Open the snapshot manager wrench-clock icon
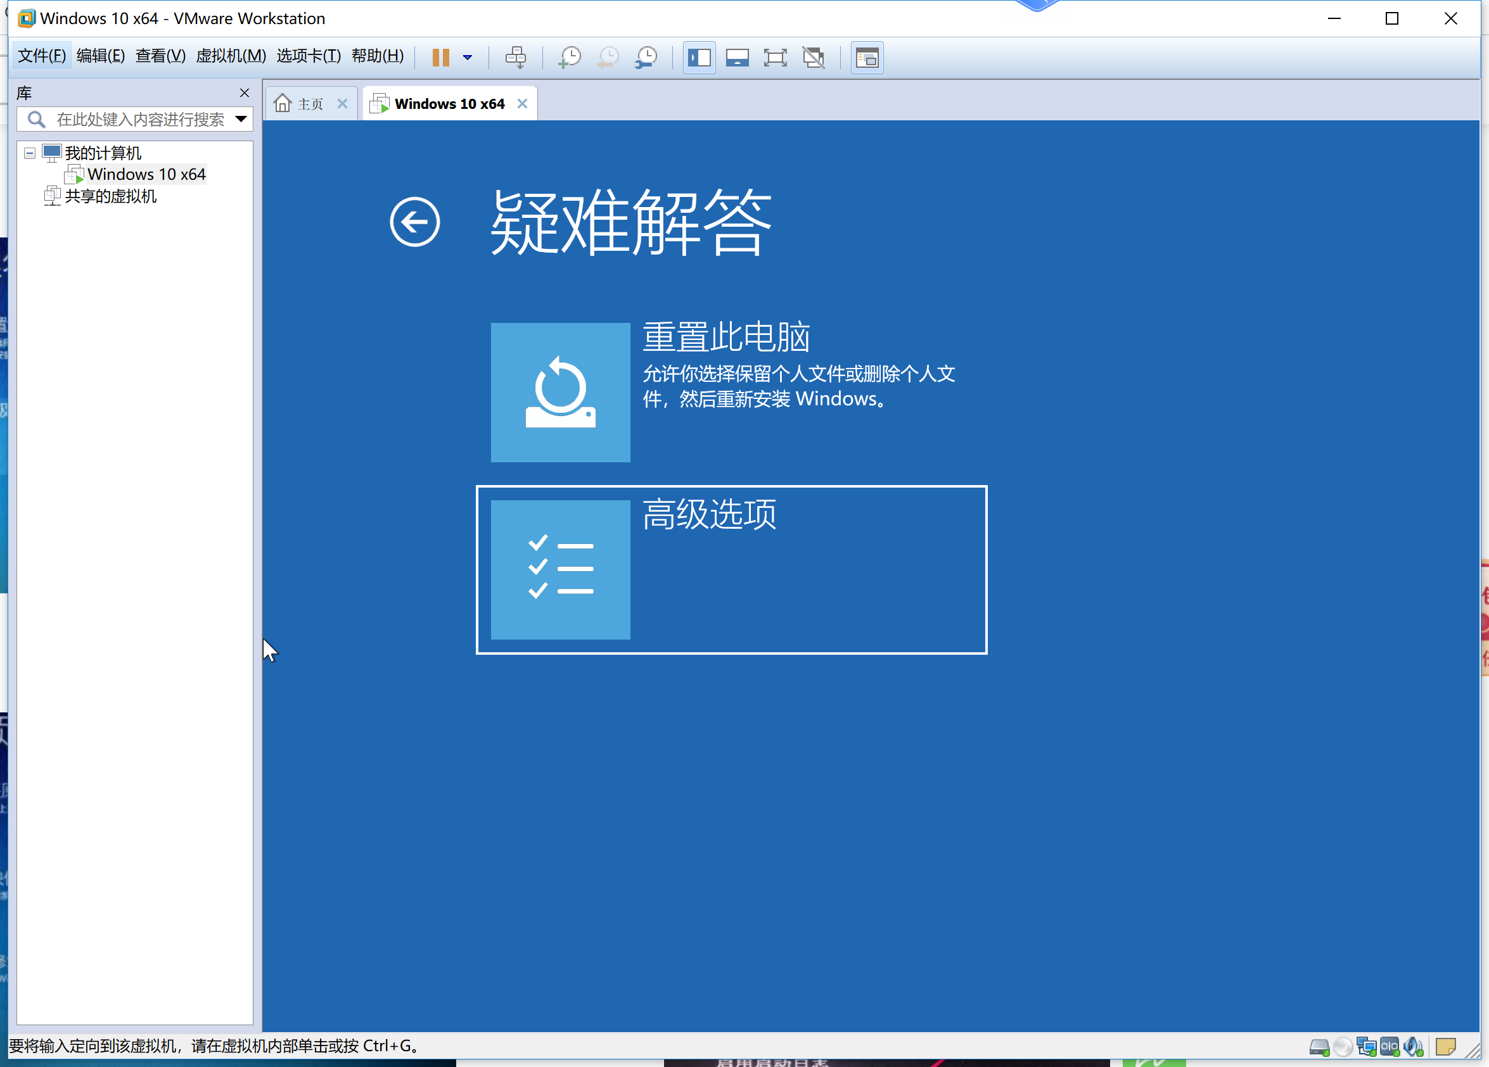The image size is (1489, 1067). tap(647, 57)
